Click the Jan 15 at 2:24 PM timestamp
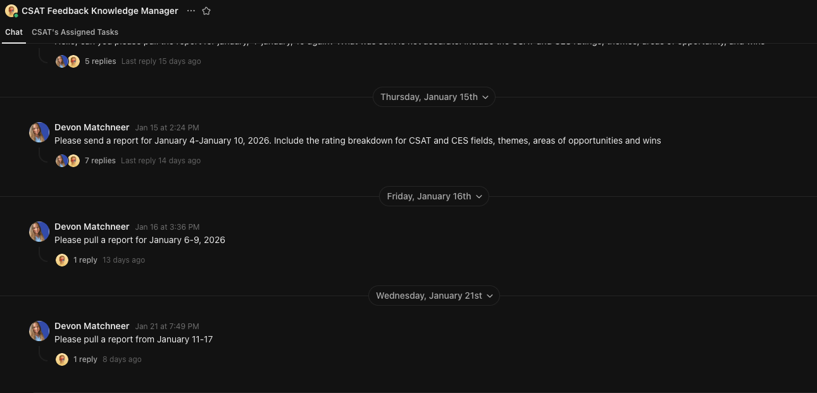Screen dimensions: 817x393 167,128
